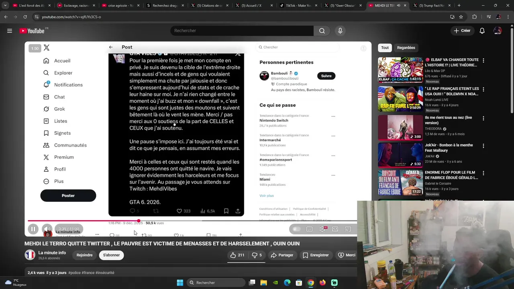Select the Regardées filter chip
Screen dimensions: 514x289
406,48
